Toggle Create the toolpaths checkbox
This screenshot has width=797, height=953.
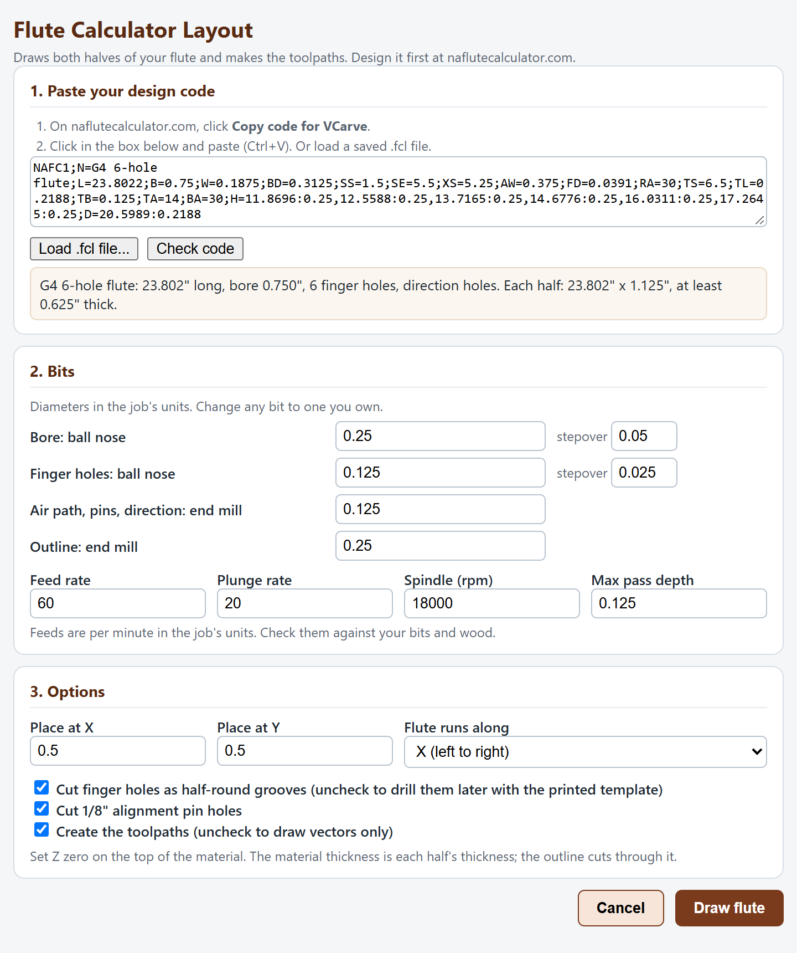click(42, 829)
